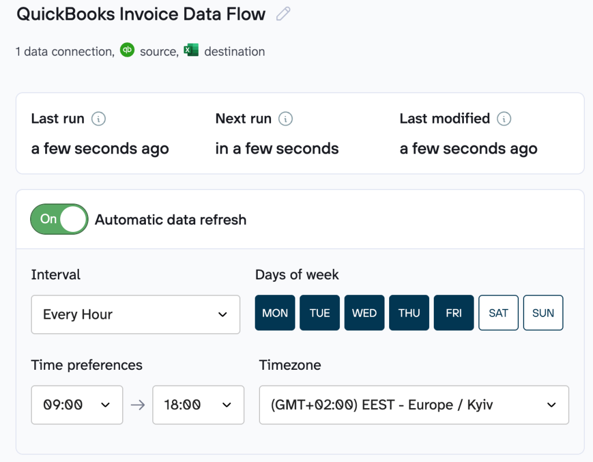Click the Excel destination icon
Screen dimensions: 593x462
[x=191, y=51]
